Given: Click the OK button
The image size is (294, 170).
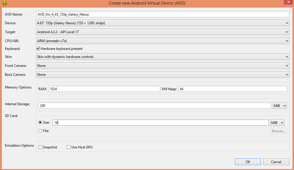Looking at the screenshot, I should pos(248,162).
